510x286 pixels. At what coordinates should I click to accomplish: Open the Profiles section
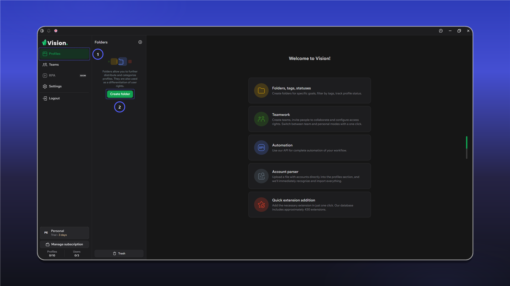tap(64, 54)
